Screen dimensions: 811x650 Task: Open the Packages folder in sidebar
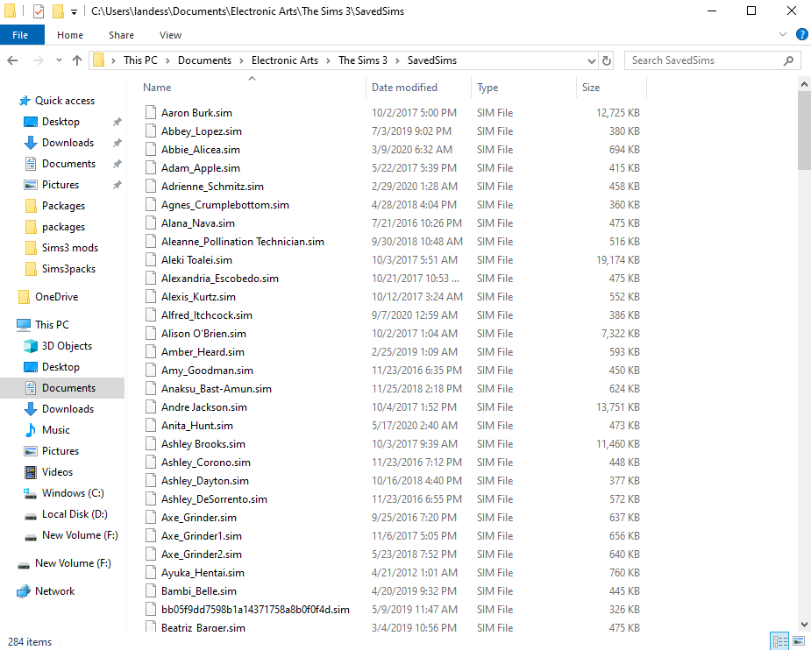[x=63, y=206]
